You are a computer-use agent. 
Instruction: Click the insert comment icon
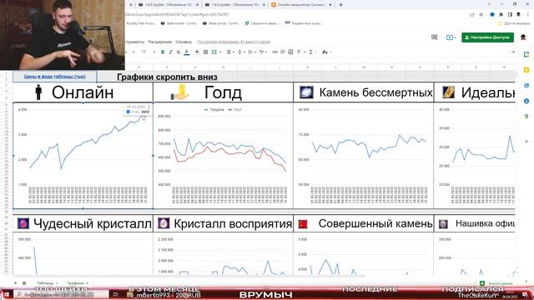click(283, 52)
